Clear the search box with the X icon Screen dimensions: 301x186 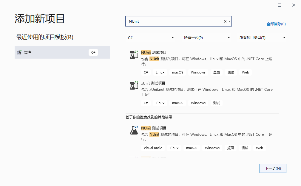[x=225, y=21]
